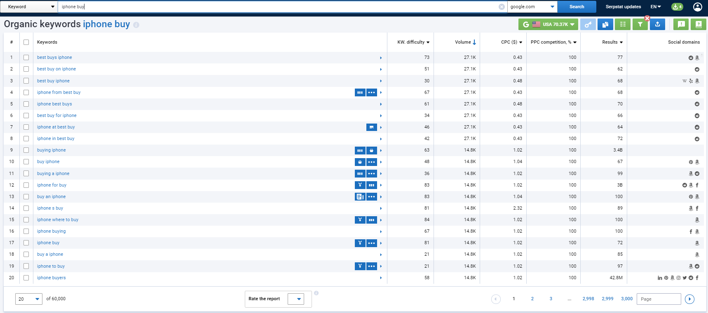708x313 pixels.
Task: Clear the search field with the X icon
Action: pos(502,7)
